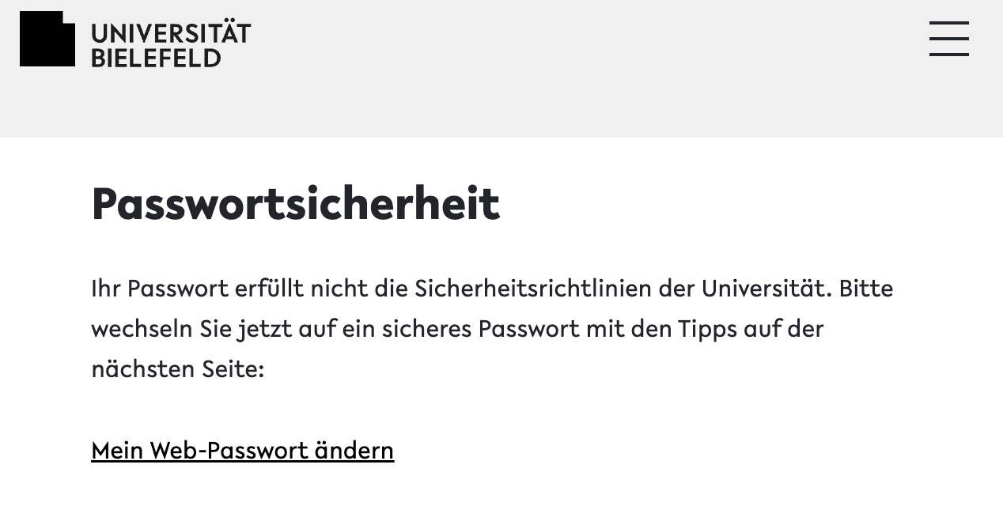Click the word 'Bitte' ending the first line
Image resolution: width=1003 pixels, height=506 pixels.
(x=865, y=289)
